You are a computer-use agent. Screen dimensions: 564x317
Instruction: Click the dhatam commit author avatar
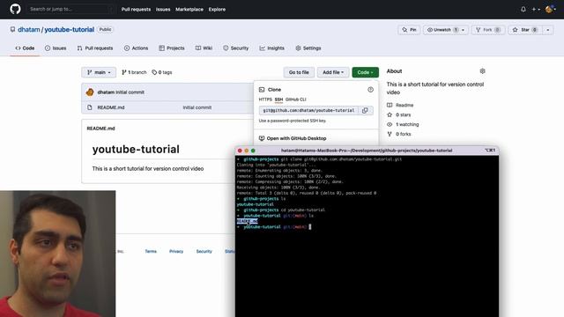[x=90, y=92]
